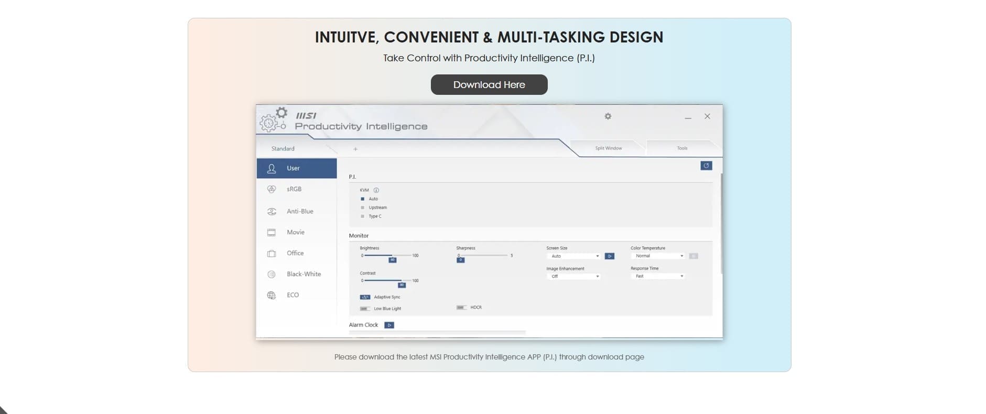Open Alarm Clock play button
The image size is (986, 414).
pyautogui.click(x=389, y=325)
